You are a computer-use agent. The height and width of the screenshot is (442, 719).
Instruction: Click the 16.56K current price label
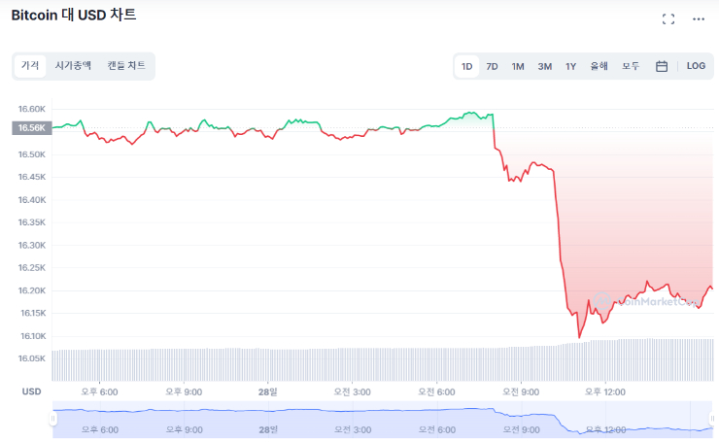click(29, 127)
